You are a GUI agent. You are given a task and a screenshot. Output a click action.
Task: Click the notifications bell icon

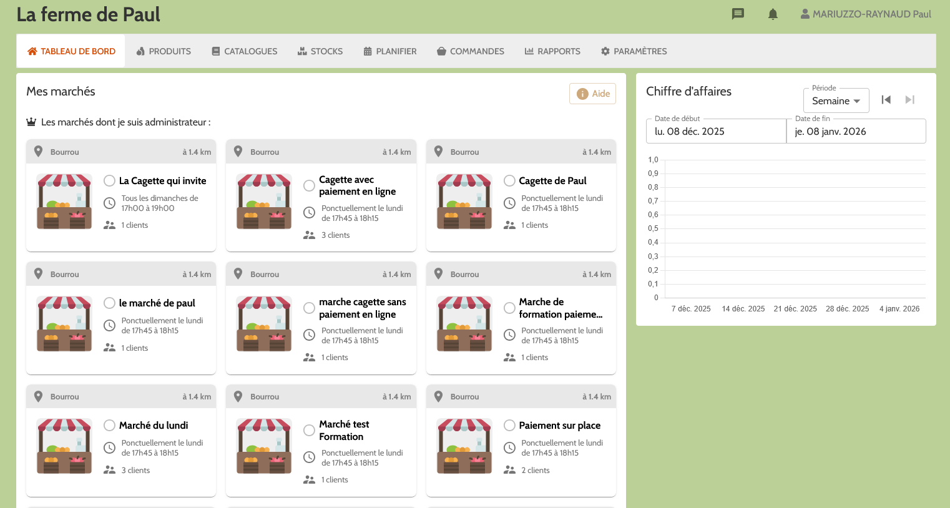point(773,14)
